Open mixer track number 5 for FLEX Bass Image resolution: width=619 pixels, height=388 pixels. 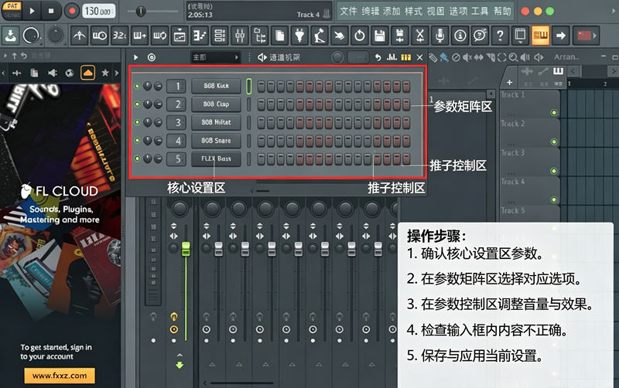click(x=176, y=158)
